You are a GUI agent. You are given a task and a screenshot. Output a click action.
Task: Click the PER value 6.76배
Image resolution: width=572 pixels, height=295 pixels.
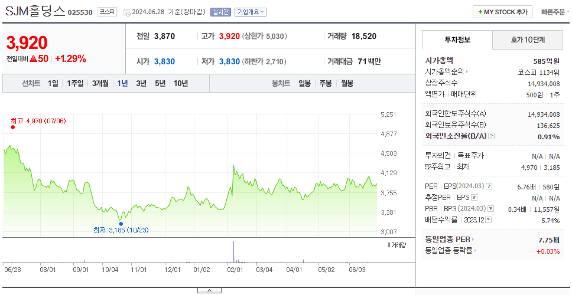pyautogui.click(x=526, y=187)
